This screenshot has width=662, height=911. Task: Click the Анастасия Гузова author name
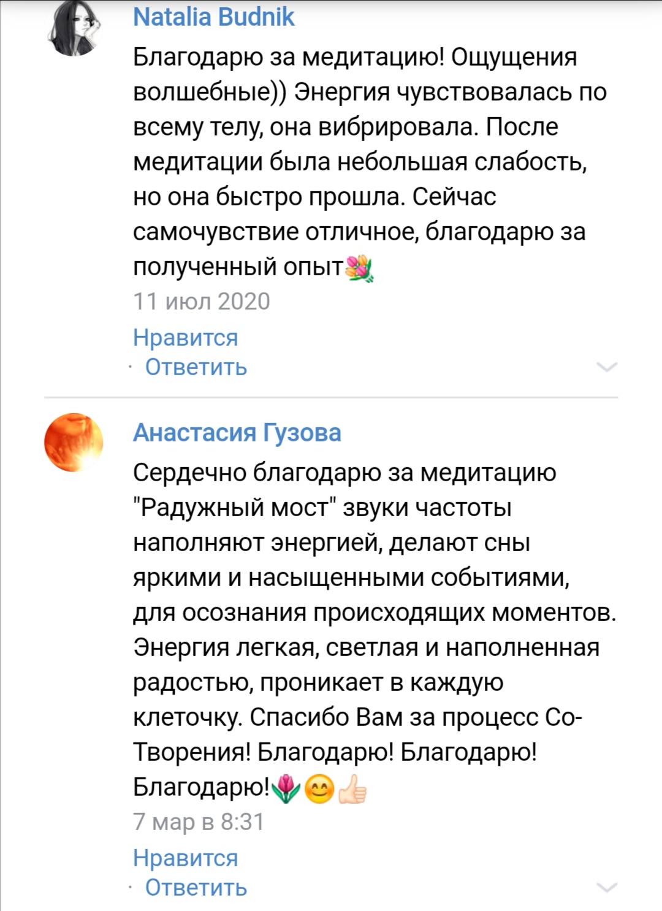pyautogui.click(x=237, y=433)
